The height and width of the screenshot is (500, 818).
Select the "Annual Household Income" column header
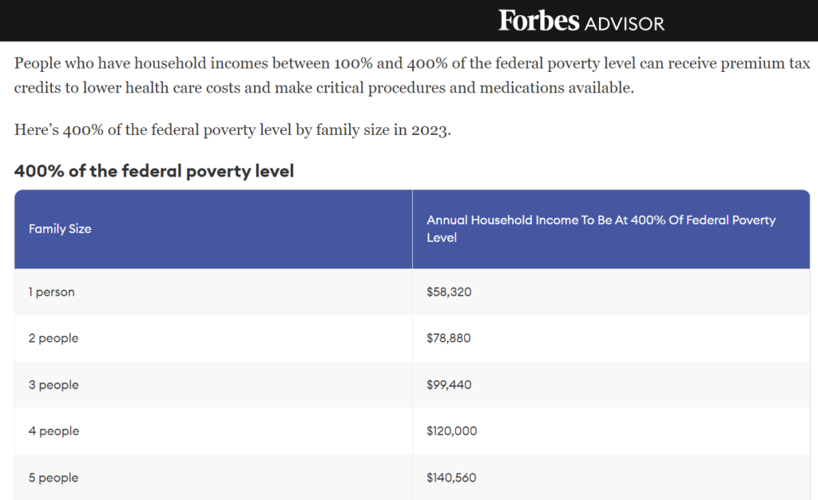(x=601, y=228)
